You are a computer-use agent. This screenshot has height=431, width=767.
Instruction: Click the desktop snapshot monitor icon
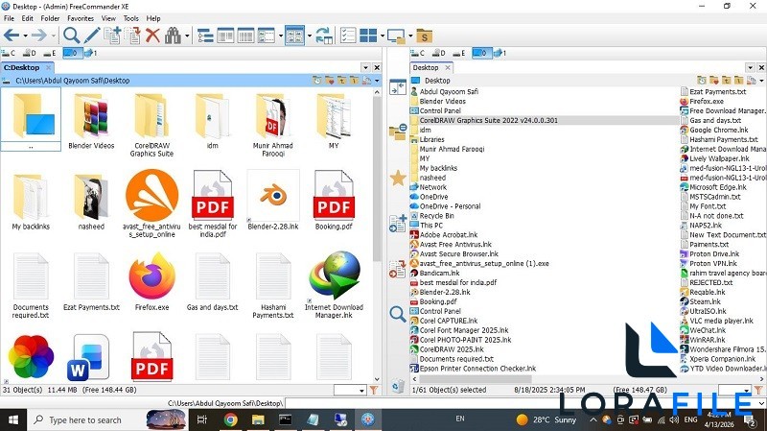coord(396,36)
